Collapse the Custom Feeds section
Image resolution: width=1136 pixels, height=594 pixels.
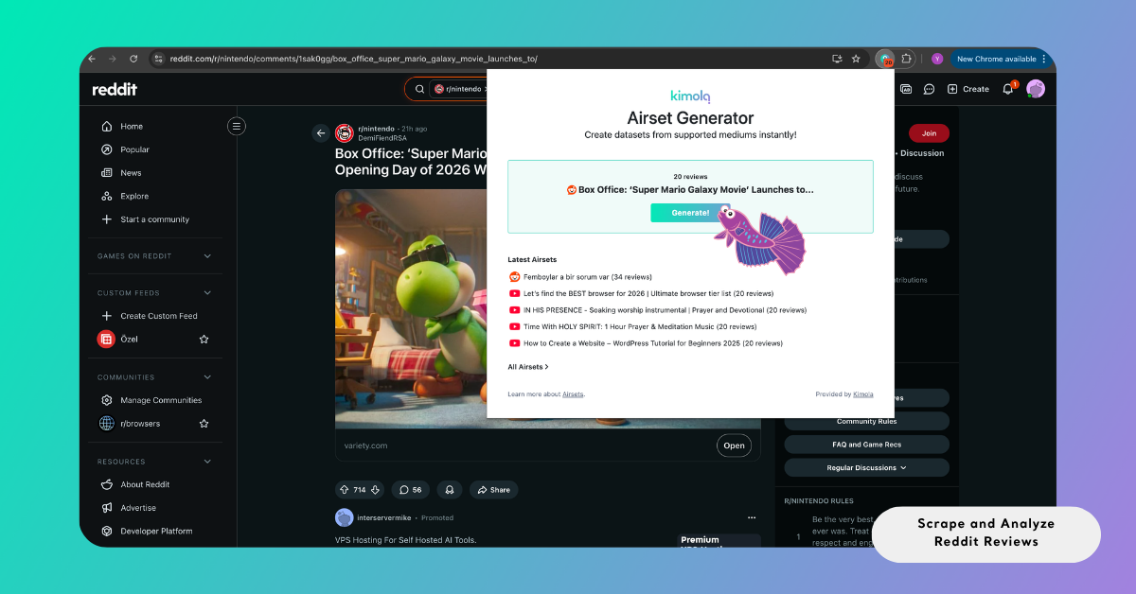point(207,292)
